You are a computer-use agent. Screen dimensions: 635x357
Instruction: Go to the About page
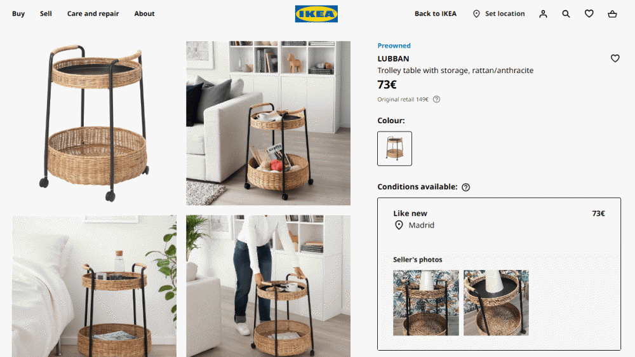(144, 14)
